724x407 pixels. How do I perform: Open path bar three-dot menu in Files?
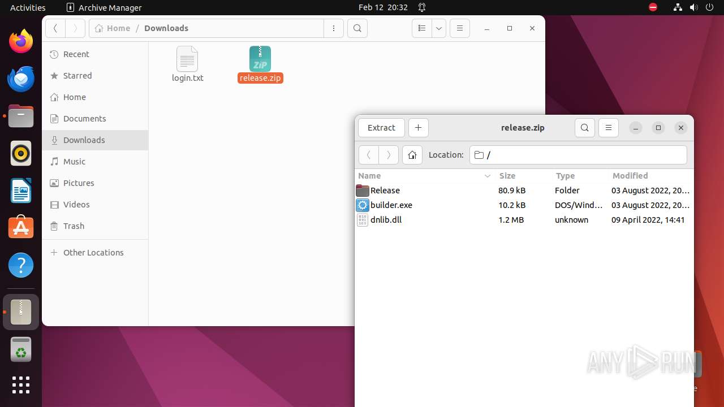(x=334, y=28)
